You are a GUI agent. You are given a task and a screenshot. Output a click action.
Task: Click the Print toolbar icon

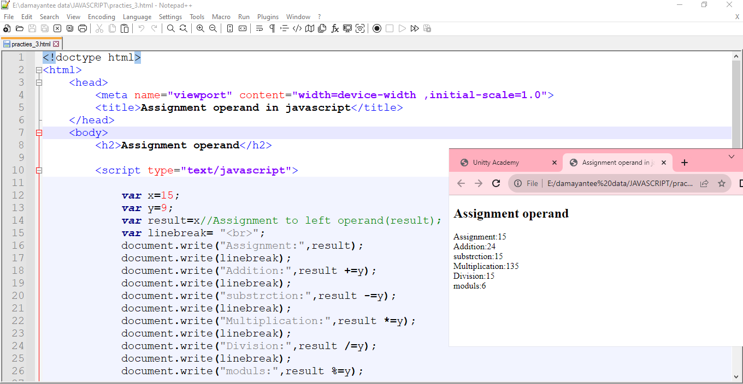point(82,28)
